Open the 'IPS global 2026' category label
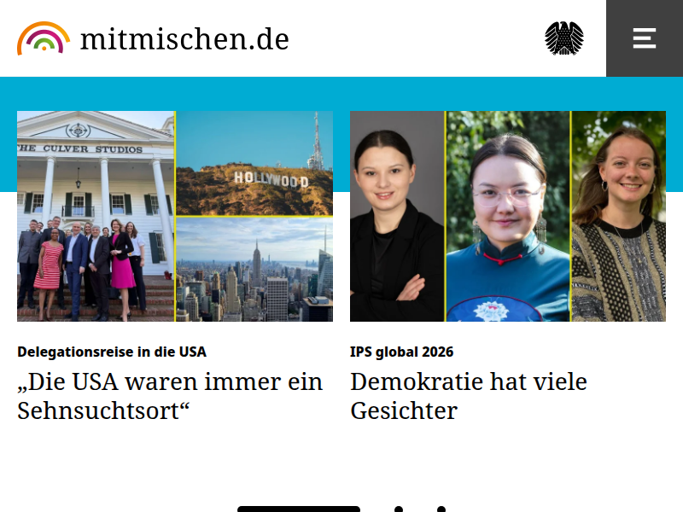Viewport: 683px width, 512px height. click(401, 352)
